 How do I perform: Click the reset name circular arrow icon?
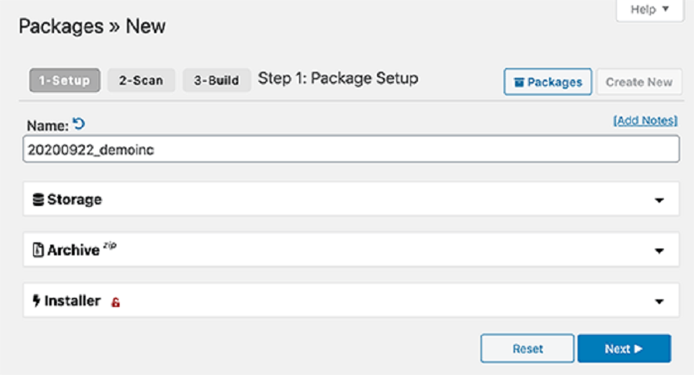click(x=79, y=123)
